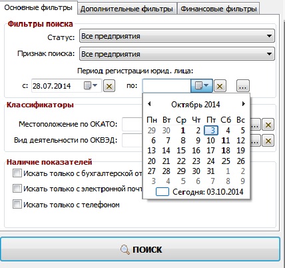The height and width of the screenshot is (268, 285).
Task: Select October 22 in the calendar
Action: pos(181,161)
